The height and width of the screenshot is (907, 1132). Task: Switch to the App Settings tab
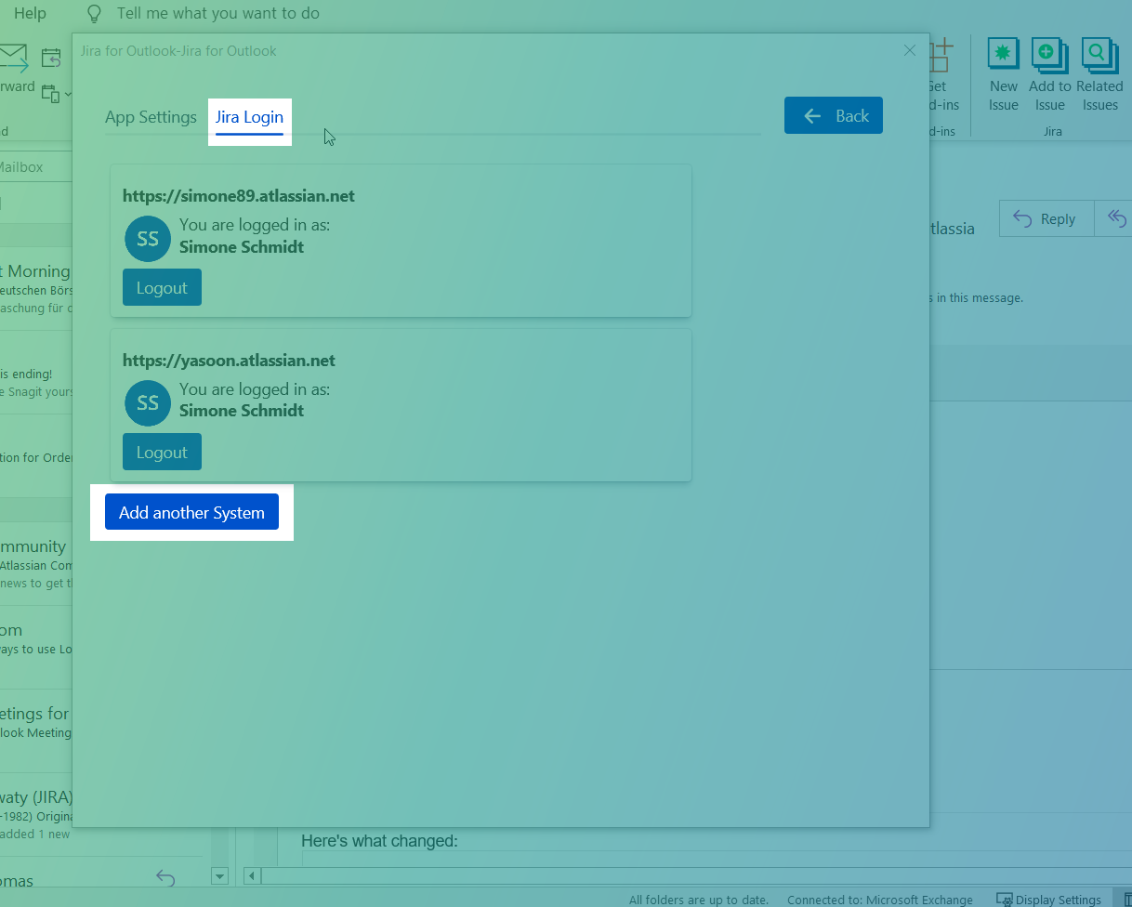coord(151,117)
